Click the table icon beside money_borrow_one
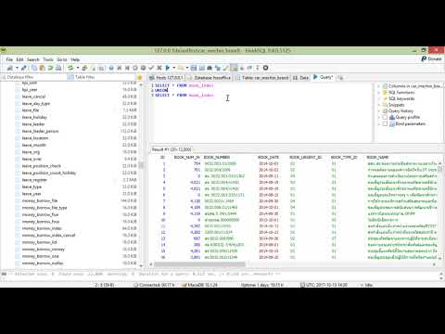This screenshot has height=334, width=445. [x=18, y=256]
